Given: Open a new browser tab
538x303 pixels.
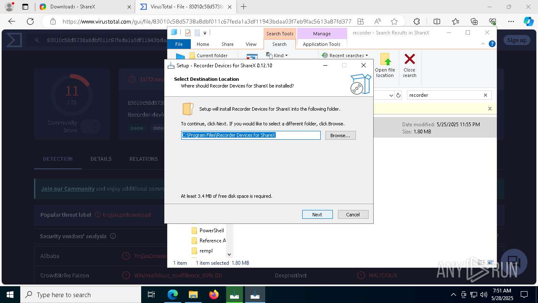Looking at the screenshot, I should click(x=243, y=7).
